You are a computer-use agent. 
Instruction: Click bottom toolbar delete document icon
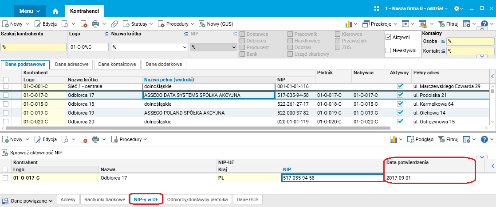point(84,139)
